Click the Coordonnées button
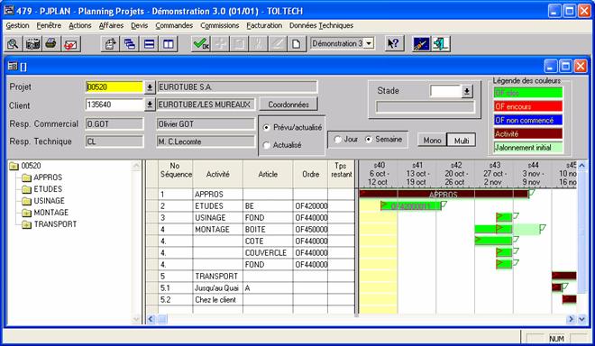Screen dimensions: 595x346 coord(288,105)
